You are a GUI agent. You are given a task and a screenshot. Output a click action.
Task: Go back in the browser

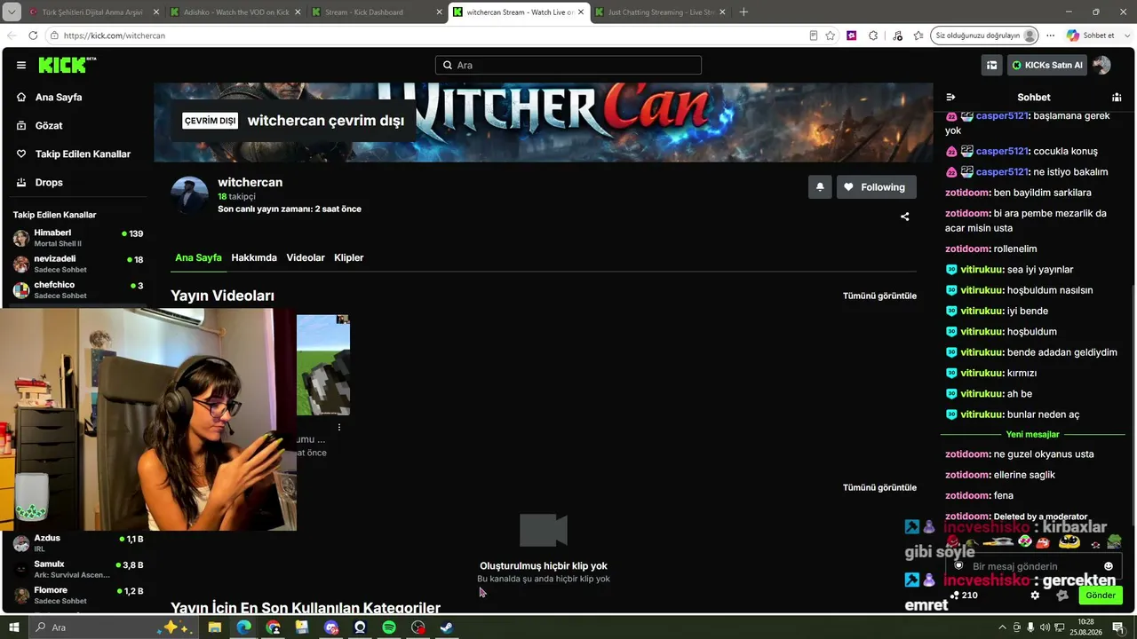pyautogui.click(x=12, y=35)
